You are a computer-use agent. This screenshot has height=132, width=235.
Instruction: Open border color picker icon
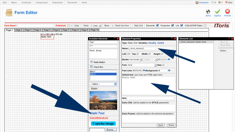(x=169, y=59)
